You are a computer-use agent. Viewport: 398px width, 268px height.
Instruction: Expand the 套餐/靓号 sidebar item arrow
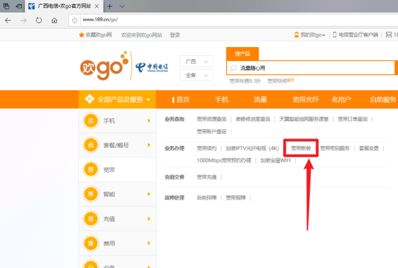pyautogui.click(x=147, y=145)
